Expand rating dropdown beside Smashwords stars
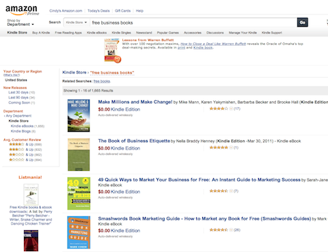The image size is (328, 252). (x=231, y=230)
